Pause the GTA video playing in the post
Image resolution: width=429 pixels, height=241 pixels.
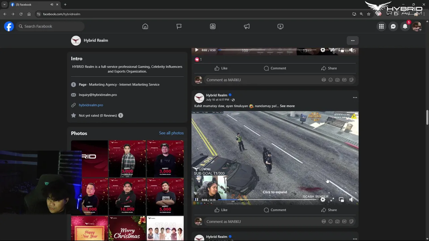pos(197,200)
